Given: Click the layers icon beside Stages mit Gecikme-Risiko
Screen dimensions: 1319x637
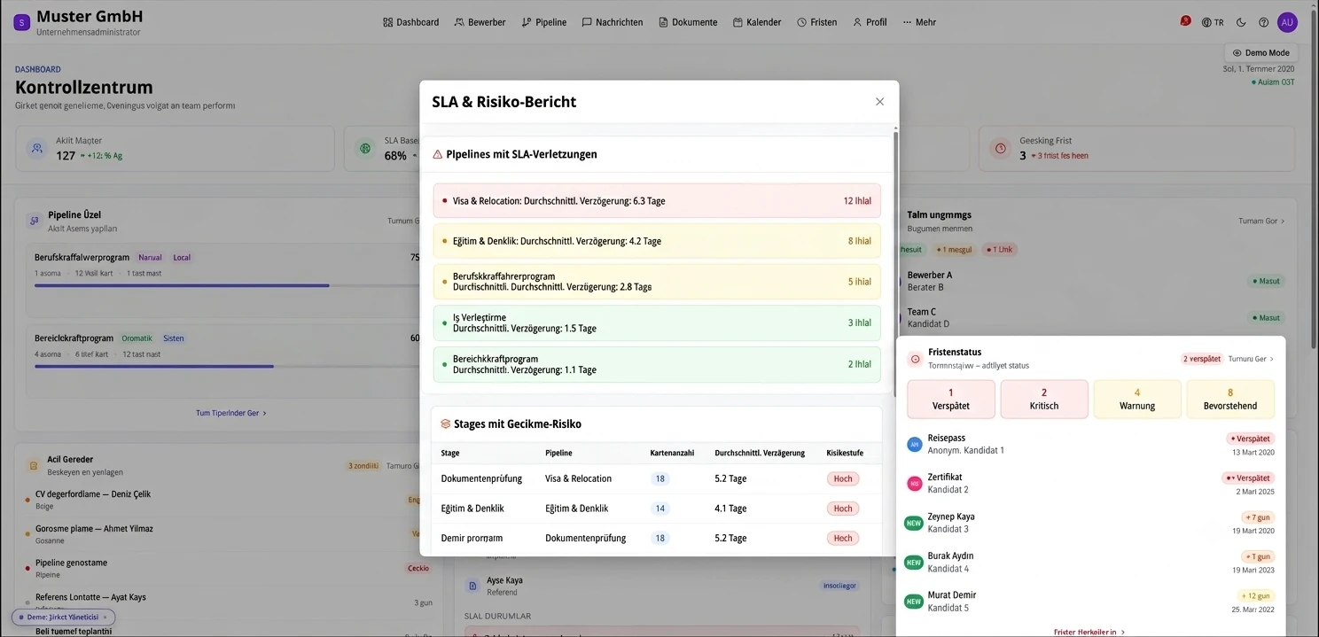Looking at the screenshot, I should 446,424.
